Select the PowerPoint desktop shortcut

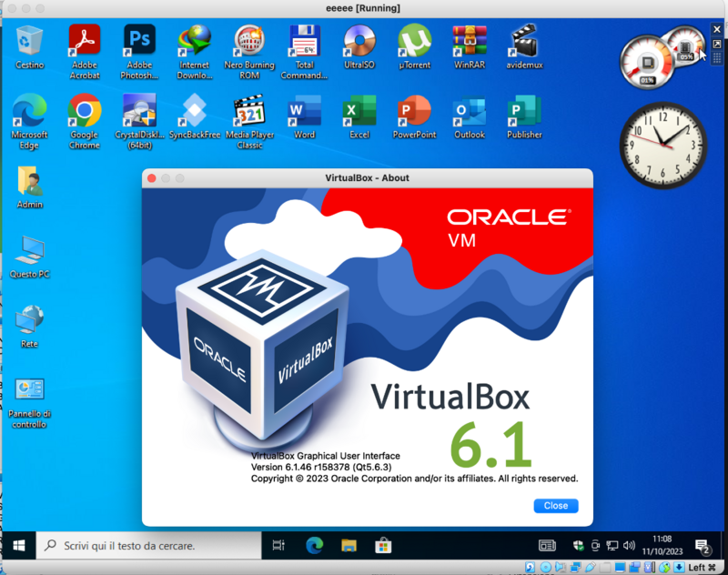(415, 117)
